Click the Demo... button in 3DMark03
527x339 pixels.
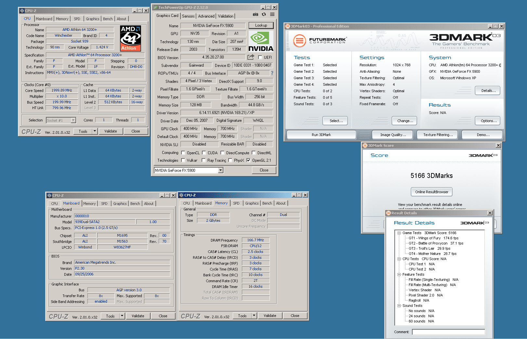(482, 135)
